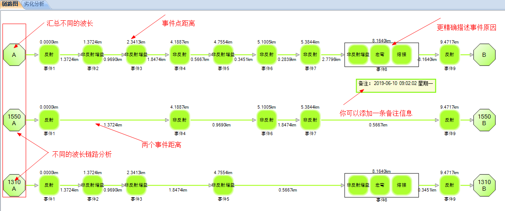The width and height of the screenshot is (505, 211).
Task: Click 8.1640km label above summary 事件8 group
Action: pos(381,40)
